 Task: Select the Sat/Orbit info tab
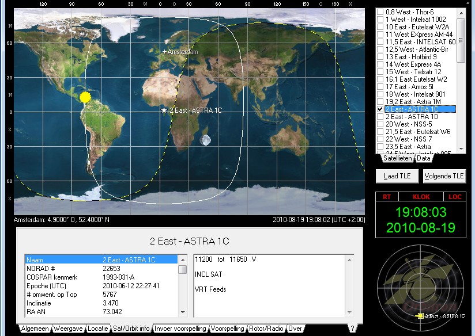pos(131,329)
